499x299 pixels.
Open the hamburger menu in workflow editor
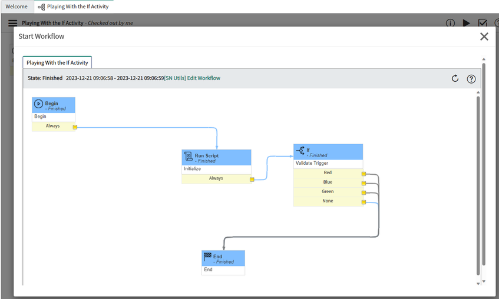(13, 23)
